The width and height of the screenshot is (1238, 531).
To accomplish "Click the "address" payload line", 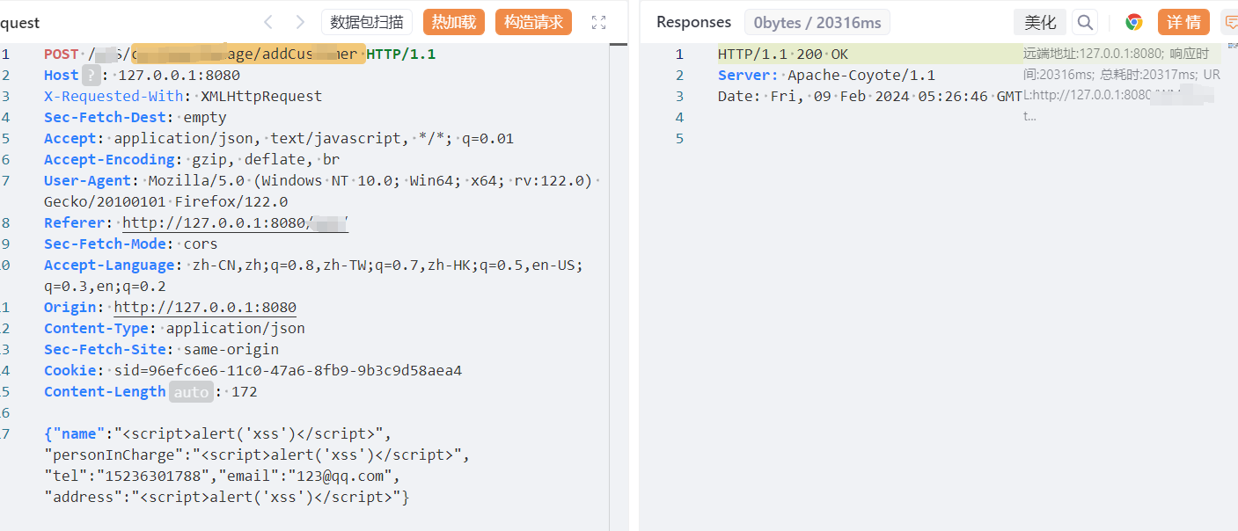I will [x=227, y=497].
